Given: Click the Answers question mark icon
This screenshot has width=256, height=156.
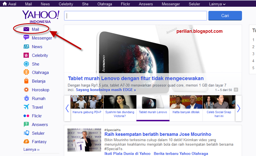Looking at the screenshot, I should pyautogui.click(x=26, y=124).
